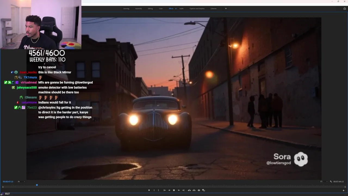Go to Out point
The width and height of the screenshot is (348, 196).
click(x=183, y=190)
